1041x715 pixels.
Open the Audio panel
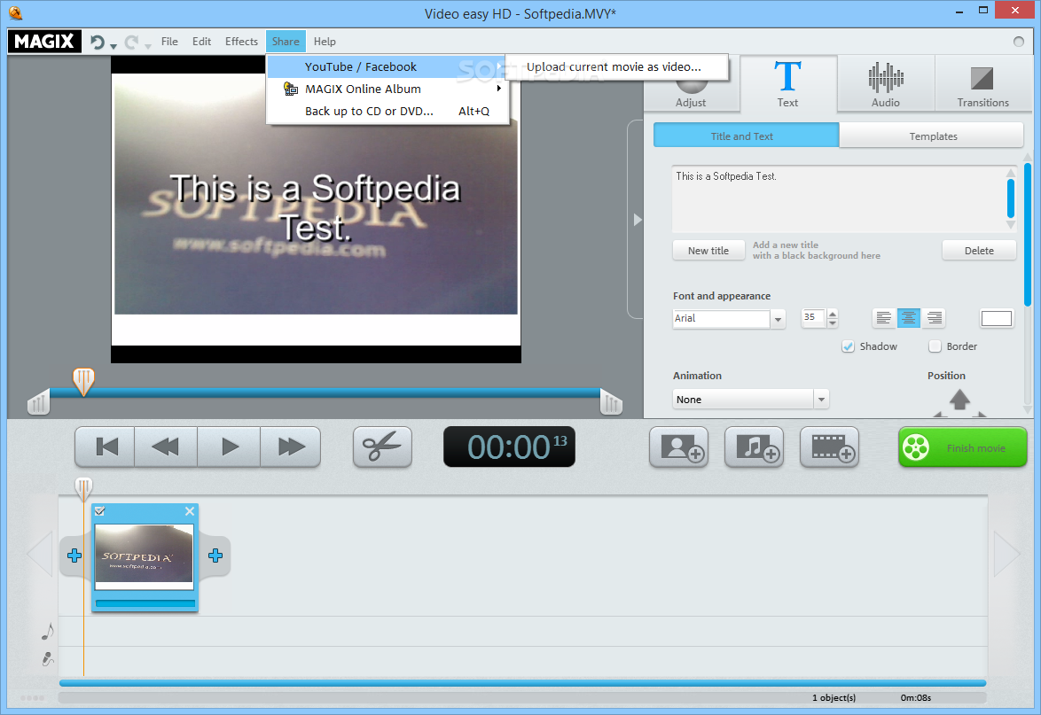coord(886,83)
